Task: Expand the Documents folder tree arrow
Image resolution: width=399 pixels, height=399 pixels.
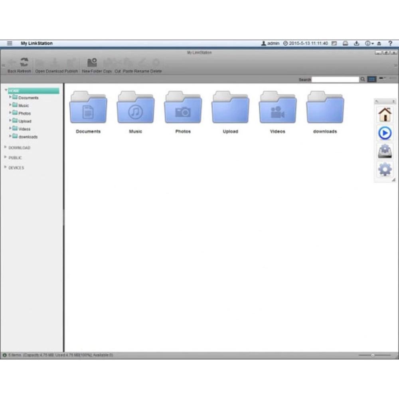Action: pos(10,97)
